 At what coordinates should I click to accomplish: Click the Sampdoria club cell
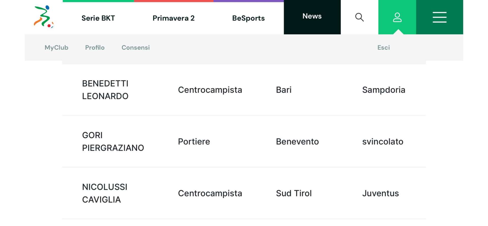(384, 90)
